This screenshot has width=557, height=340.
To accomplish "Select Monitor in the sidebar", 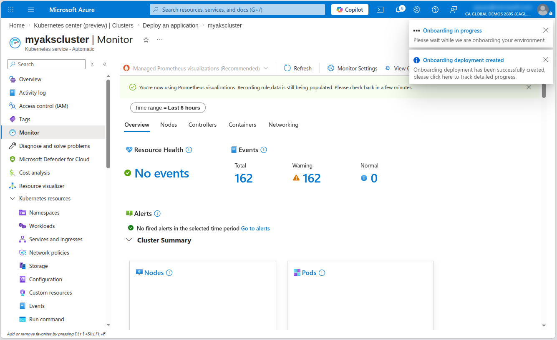I will click(53, 132).
